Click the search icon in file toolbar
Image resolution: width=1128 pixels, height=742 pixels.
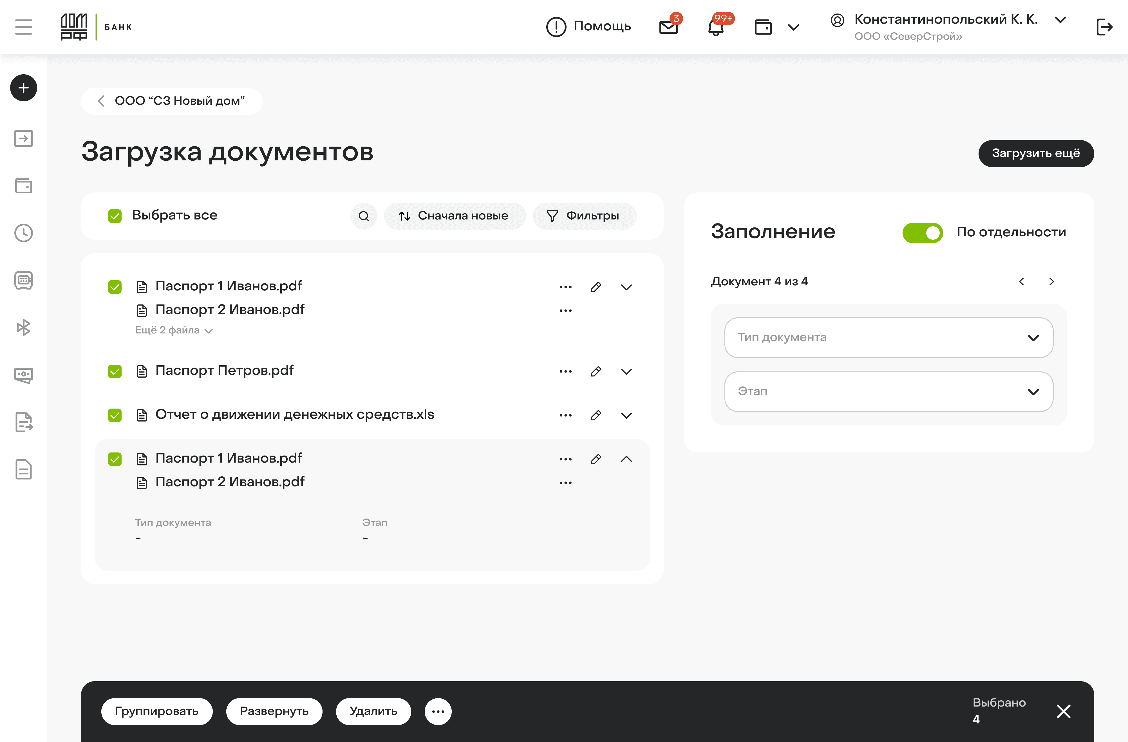click(x=364, y=216)
